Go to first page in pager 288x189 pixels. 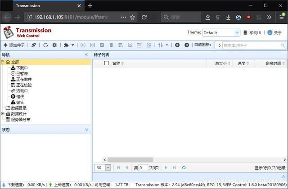point(118,167)
